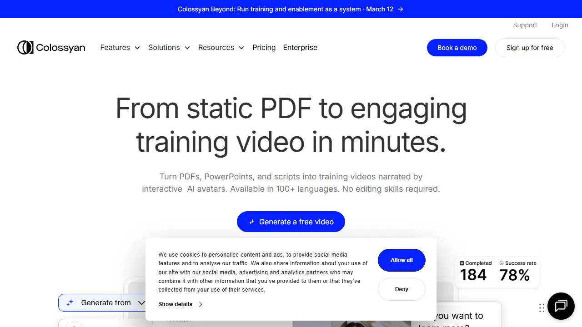Click the Completed stat icon

point(462,263)
